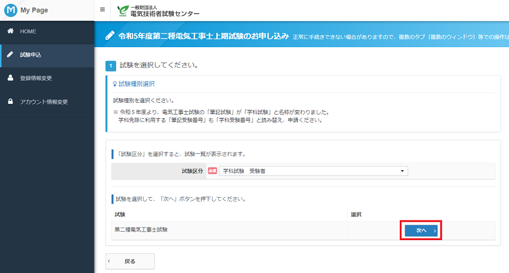Click the lightbulb icon beside 試験種別選択
This screenshot has width=509, height=273.
(115, 84)
